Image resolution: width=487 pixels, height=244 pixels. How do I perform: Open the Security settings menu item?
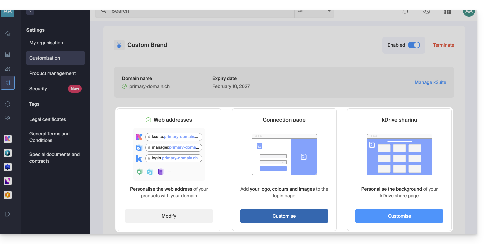pos(38,89)
